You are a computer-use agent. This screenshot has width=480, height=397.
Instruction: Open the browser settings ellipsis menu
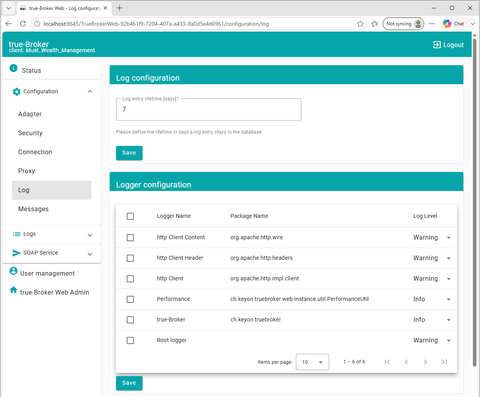[432, 24]
